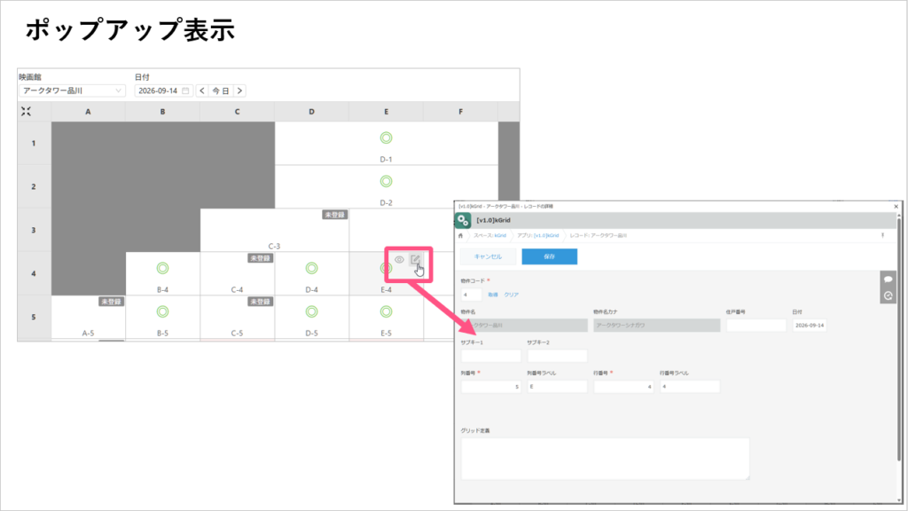
Task: Select row header 3
Action: pos(34,230)
